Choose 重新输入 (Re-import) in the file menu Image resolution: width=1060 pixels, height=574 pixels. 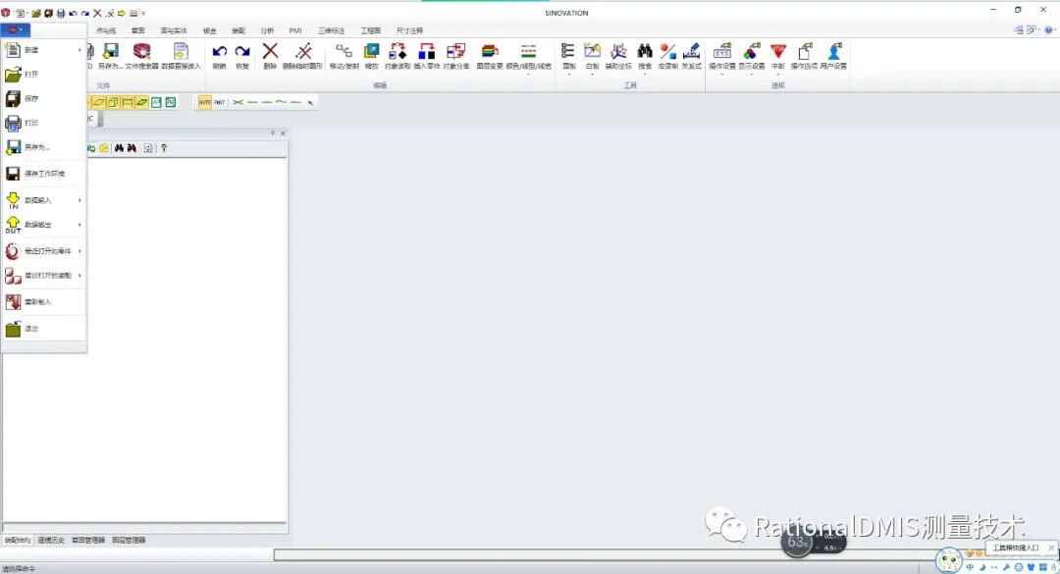[43, 301]
